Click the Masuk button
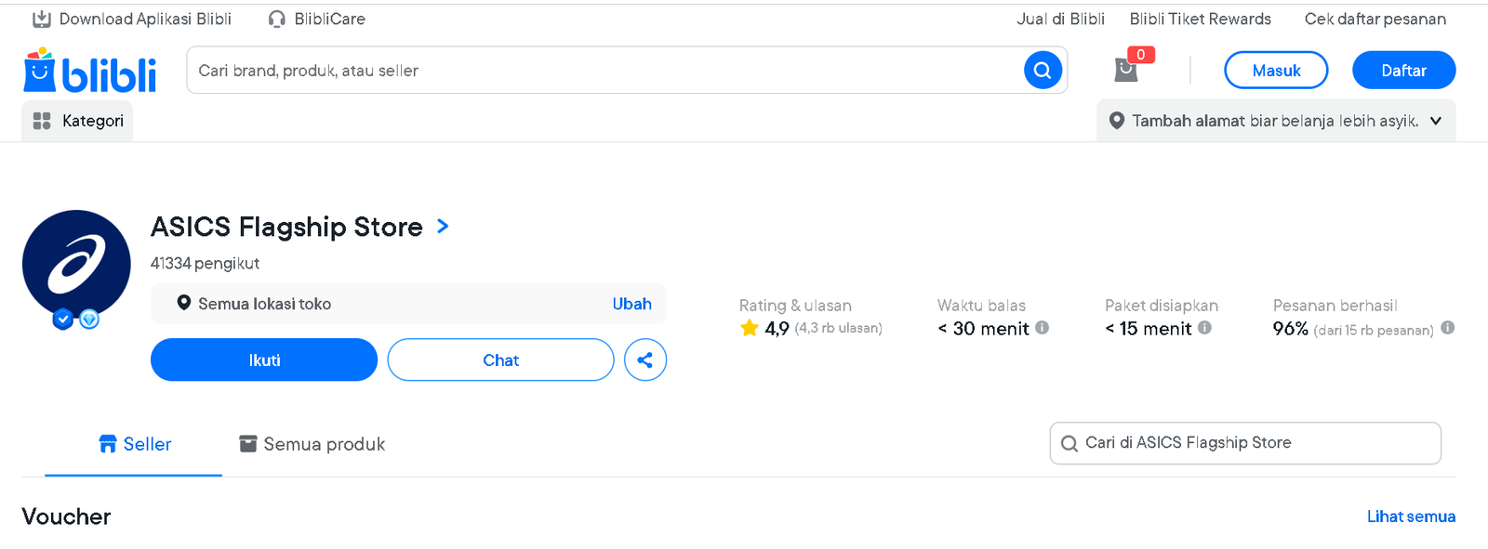 click(x=1276, y=71)
